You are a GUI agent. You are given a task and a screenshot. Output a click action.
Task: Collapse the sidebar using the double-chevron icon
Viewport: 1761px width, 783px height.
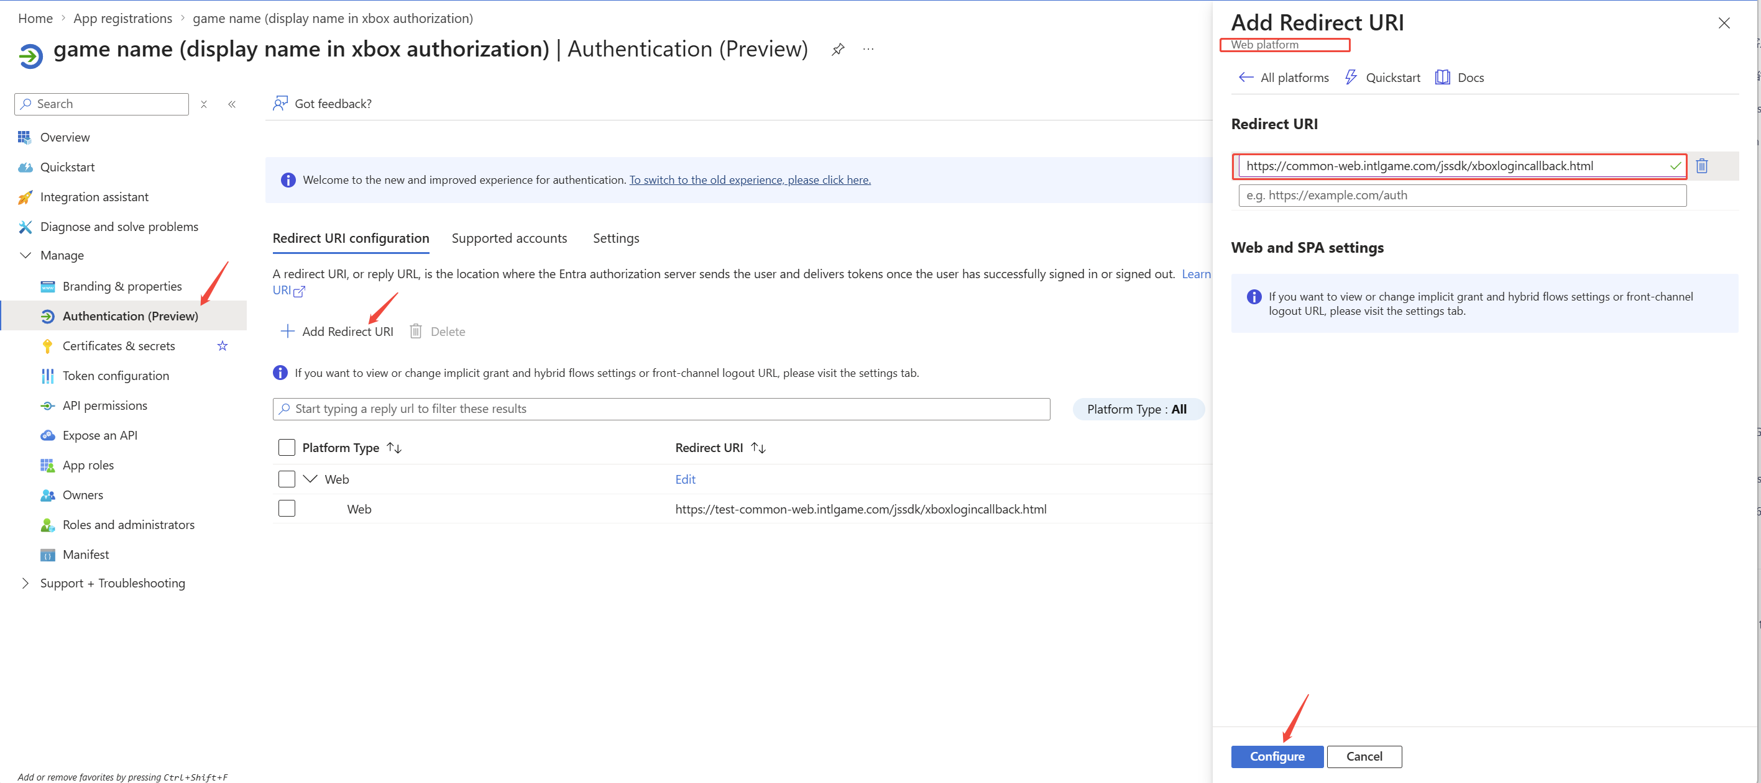point(232,104)
